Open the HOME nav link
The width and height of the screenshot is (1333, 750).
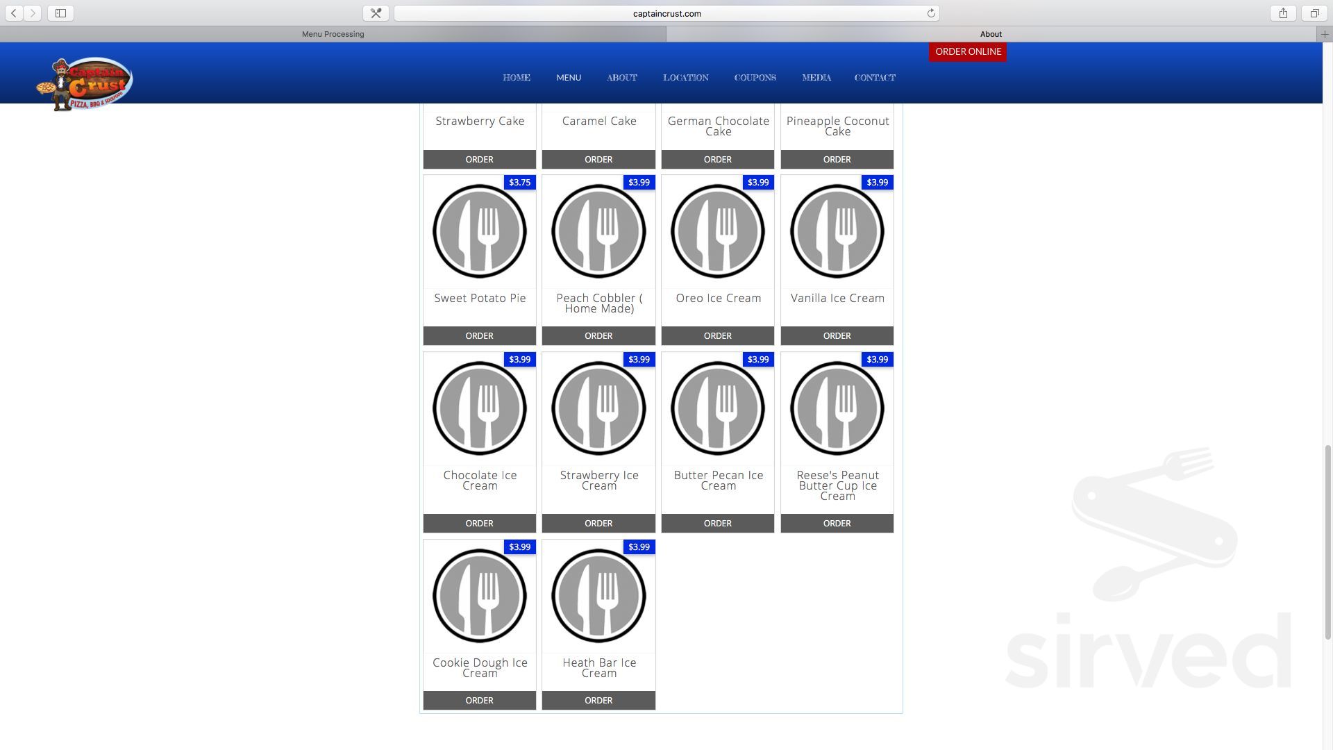click(x=517, y=78)
